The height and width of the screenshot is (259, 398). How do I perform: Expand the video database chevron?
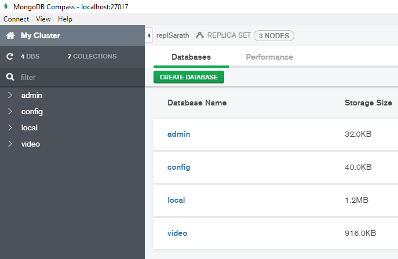(10, 144)
